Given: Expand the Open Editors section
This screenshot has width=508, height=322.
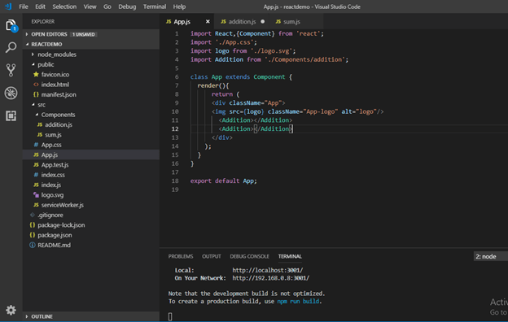Looking at the screenshot, I should 27,34.
